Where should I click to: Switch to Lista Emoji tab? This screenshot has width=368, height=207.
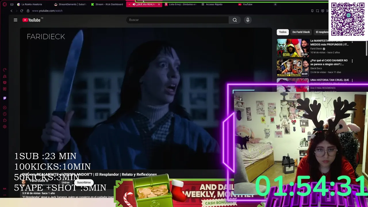[181, 4]
